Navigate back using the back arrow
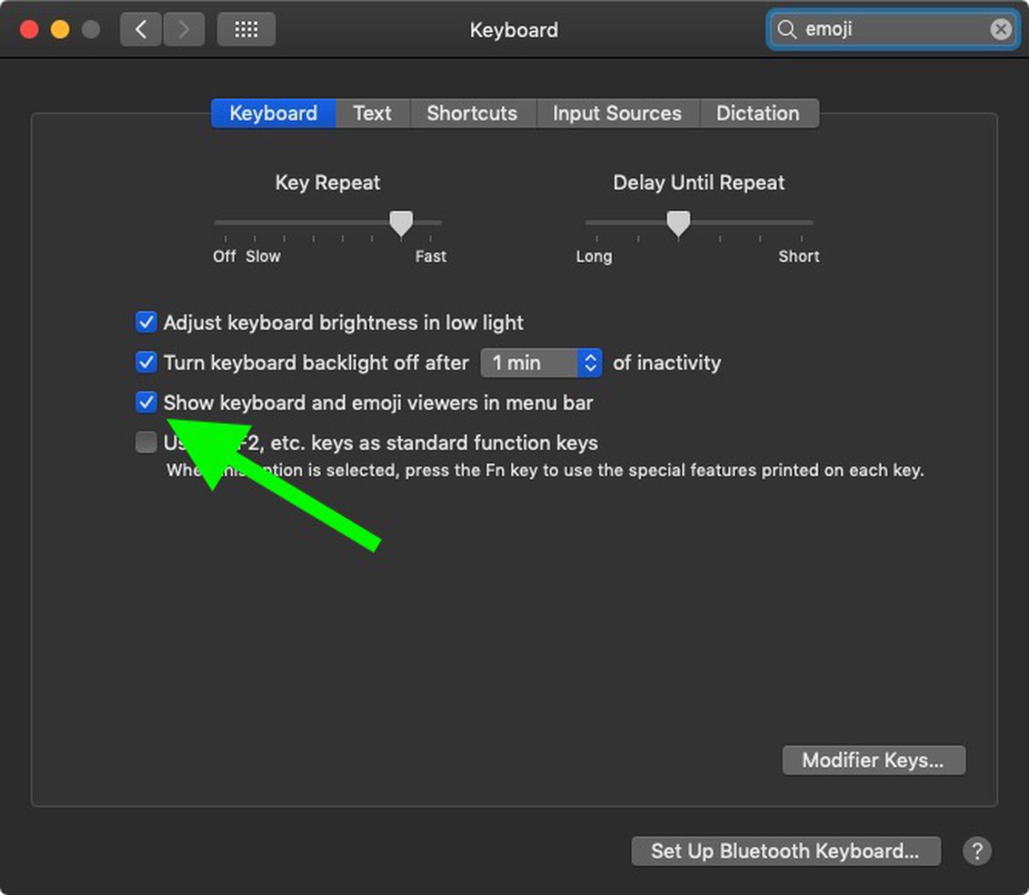 tap(140, 29)
